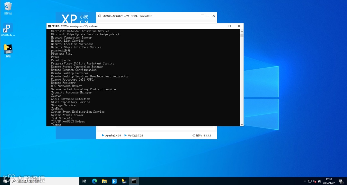Select the 'Server' line in cmd
Screen dimensions: 347x185
coord(56,96)
